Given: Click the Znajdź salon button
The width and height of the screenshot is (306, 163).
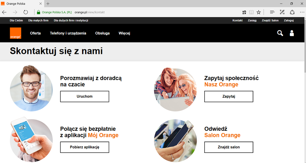Looking at the screenshot, I should point(229,147).
